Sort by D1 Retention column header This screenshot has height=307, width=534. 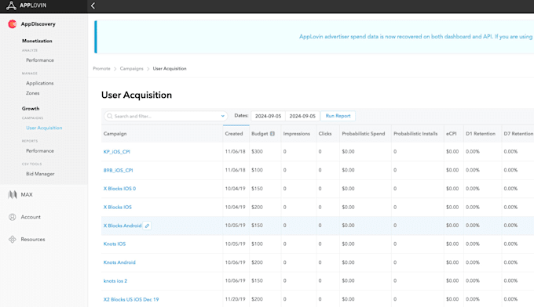[x=481, y=134]
